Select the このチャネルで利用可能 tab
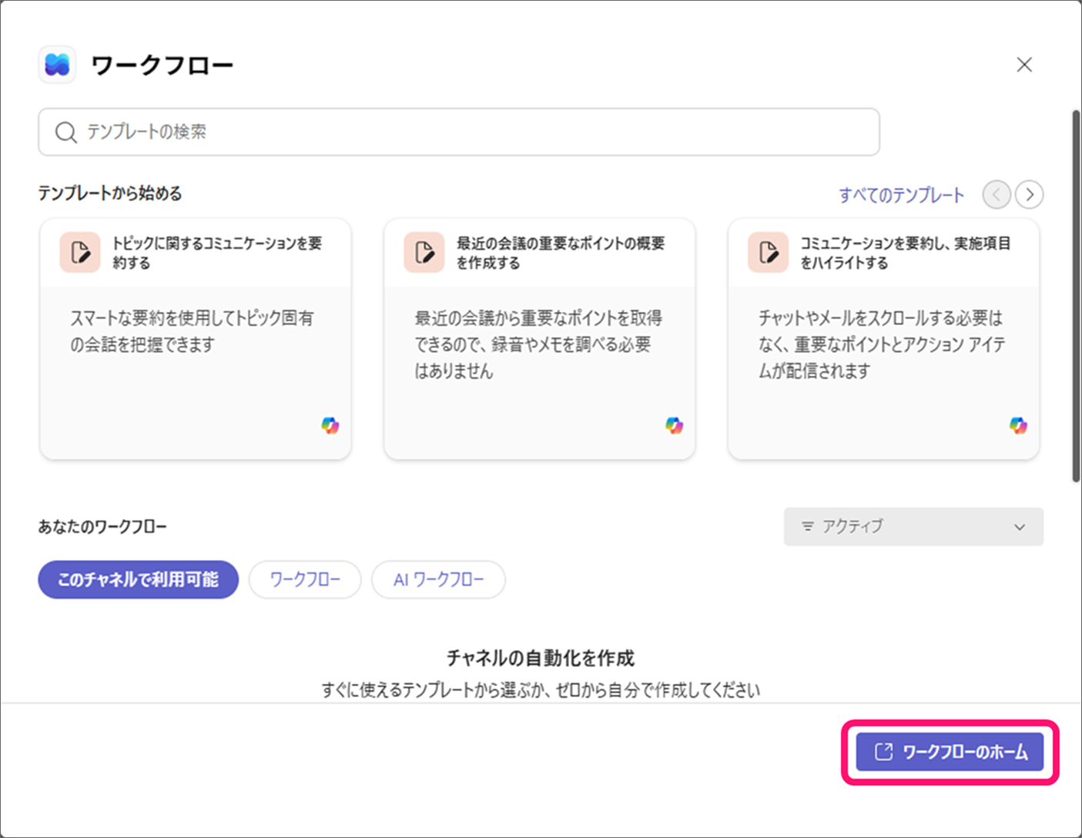The image size is (1082, 838). tap(139, 579)
